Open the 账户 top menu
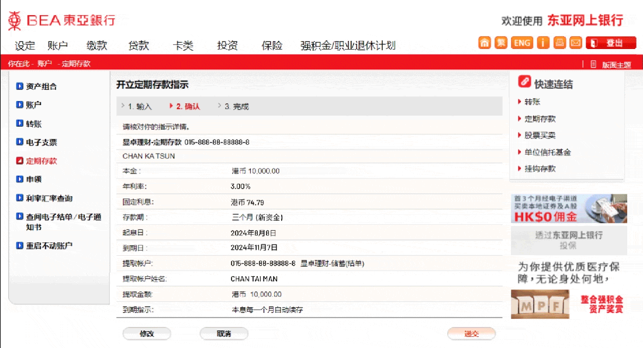The width and height of the screenshot is (643, 348). [x=57, y=46]
